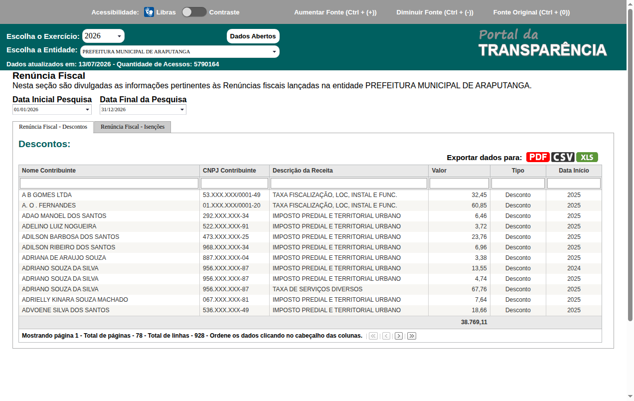Sort by Nome Contribuinte column header
The height and width of the screenshot is (401, 634).
[x=109, y=171]
